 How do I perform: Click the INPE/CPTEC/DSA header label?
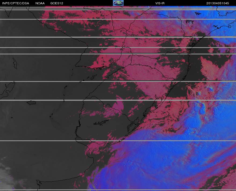pos(16,3)
